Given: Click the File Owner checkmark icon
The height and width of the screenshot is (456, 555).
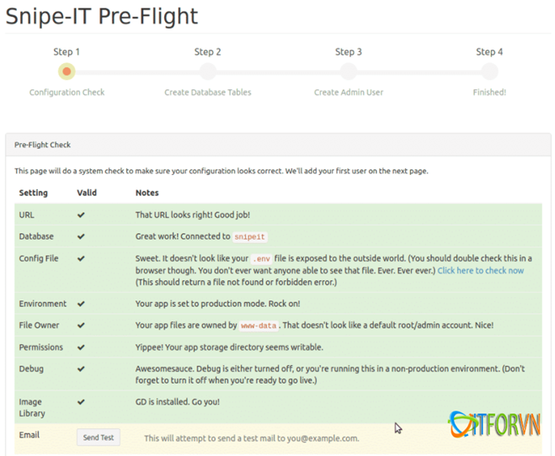Looking at the screenshot, I should [x=81, y=326].
